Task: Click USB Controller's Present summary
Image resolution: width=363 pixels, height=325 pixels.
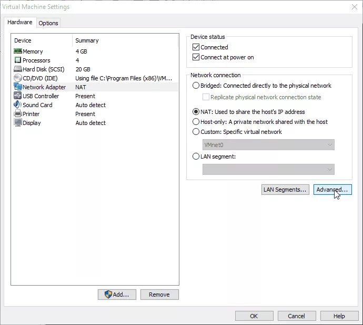Action: 85,96
